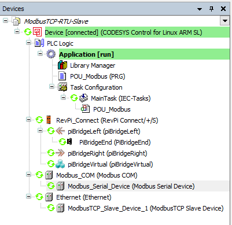Select the Ethernet (Ethernet) label

coord(84,197)
